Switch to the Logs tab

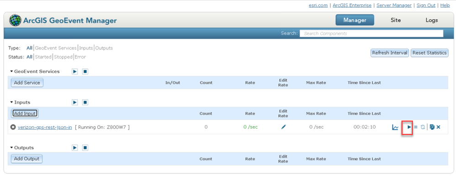432,20
